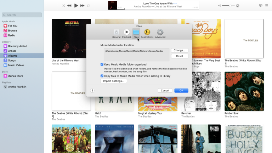Show the Up Next queue list

(267, 6)
